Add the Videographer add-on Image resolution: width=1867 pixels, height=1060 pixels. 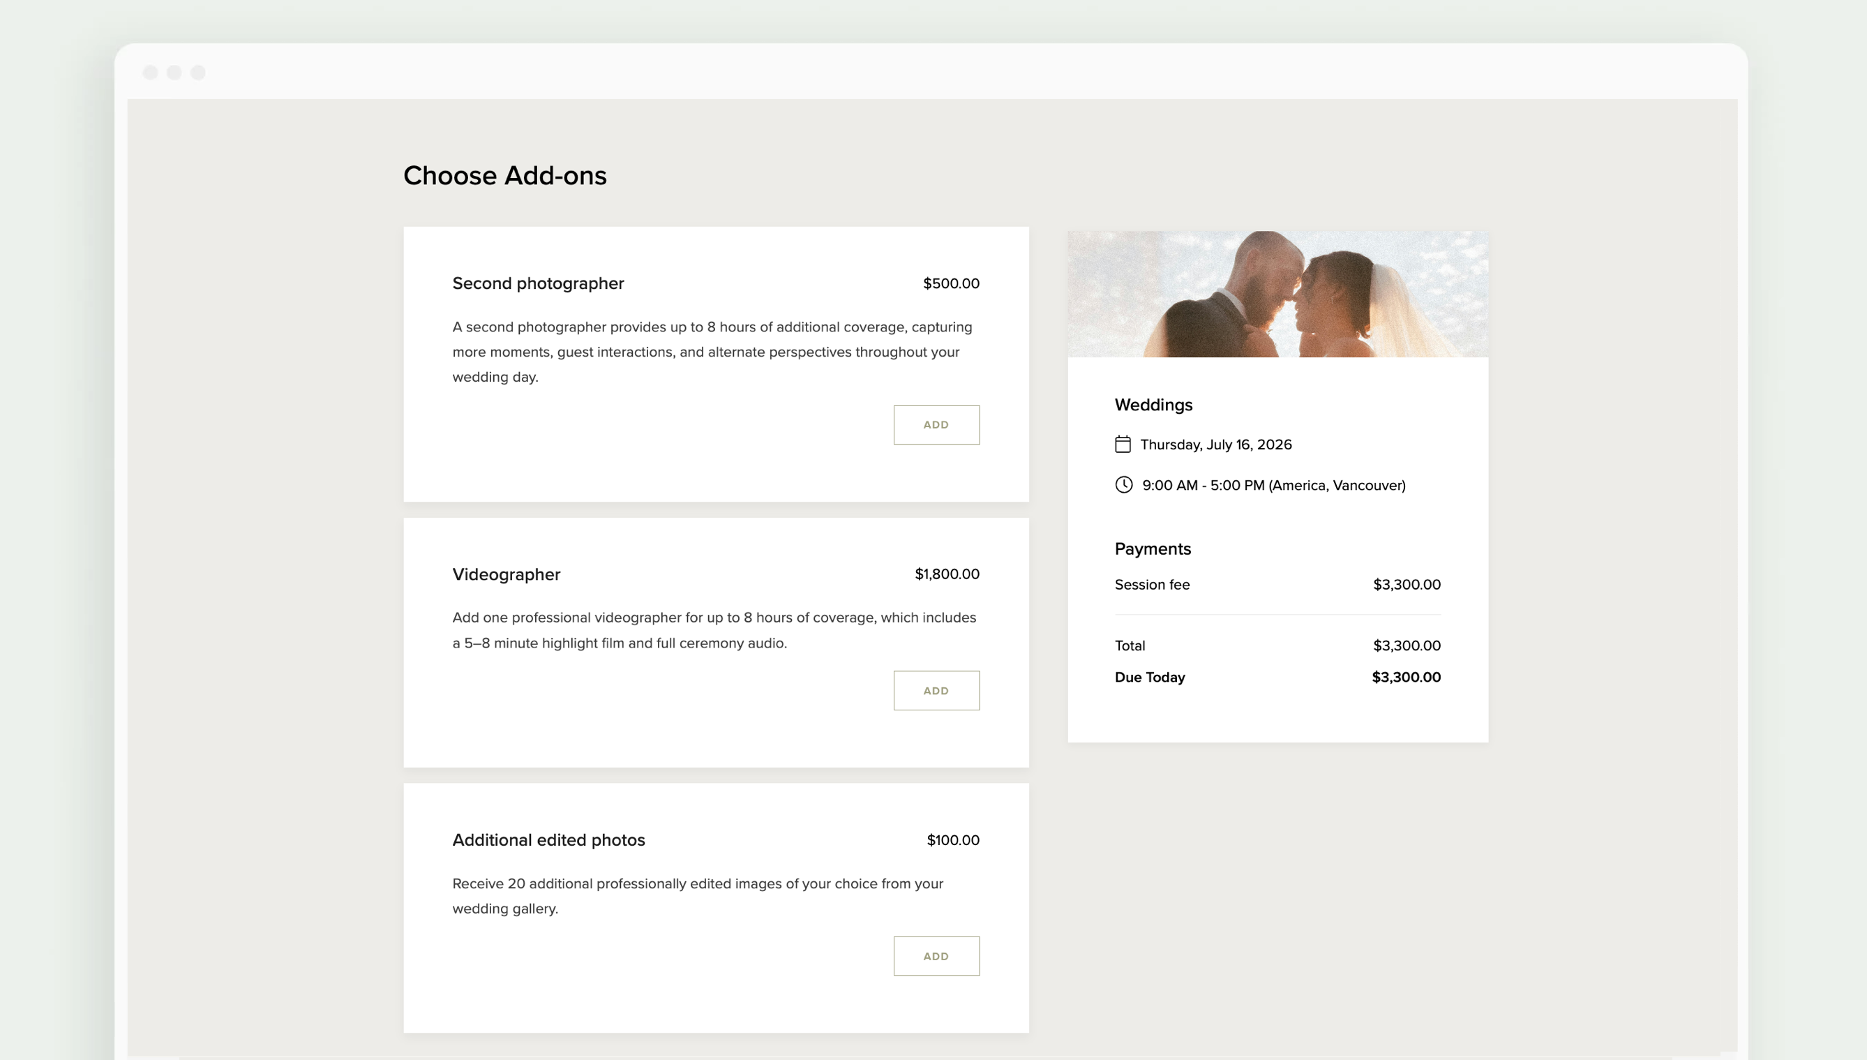pos(936,690)
